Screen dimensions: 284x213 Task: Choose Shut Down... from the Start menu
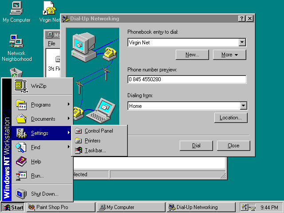42,193
